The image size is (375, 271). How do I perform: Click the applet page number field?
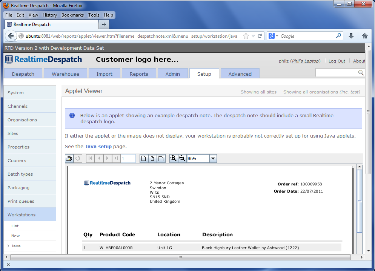[128, 158]
